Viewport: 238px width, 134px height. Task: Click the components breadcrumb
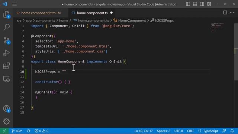(45, 20)
